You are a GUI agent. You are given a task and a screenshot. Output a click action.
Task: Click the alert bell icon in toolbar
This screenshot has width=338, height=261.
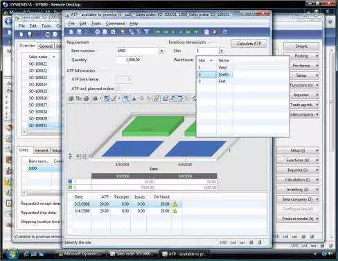pos(215,32)
